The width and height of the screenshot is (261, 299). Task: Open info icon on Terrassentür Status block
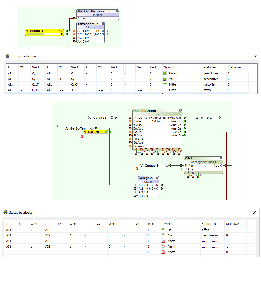click(x=103, y=24)
